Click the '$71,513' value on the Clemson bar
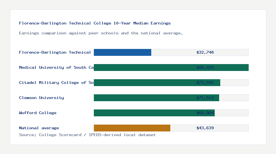The height and width of the screenshot is (154, 276). tap(205, 98)
